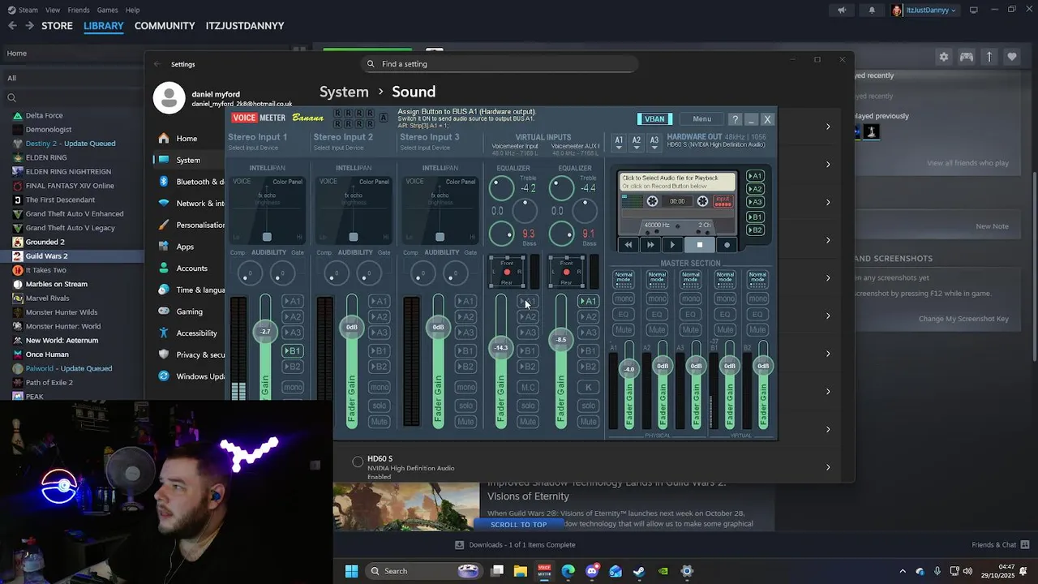
Task: Switch to the Steam COMMUNITY tab
Action: click(x=165, y=26)
